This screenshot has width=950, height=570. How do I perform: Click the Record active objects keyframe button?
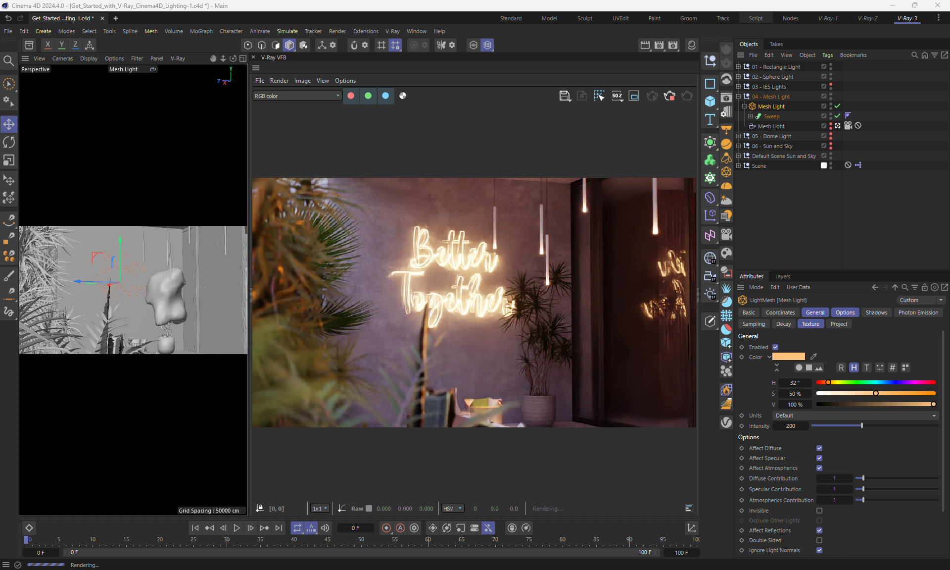pyautogui.click(x=386, y=528)
